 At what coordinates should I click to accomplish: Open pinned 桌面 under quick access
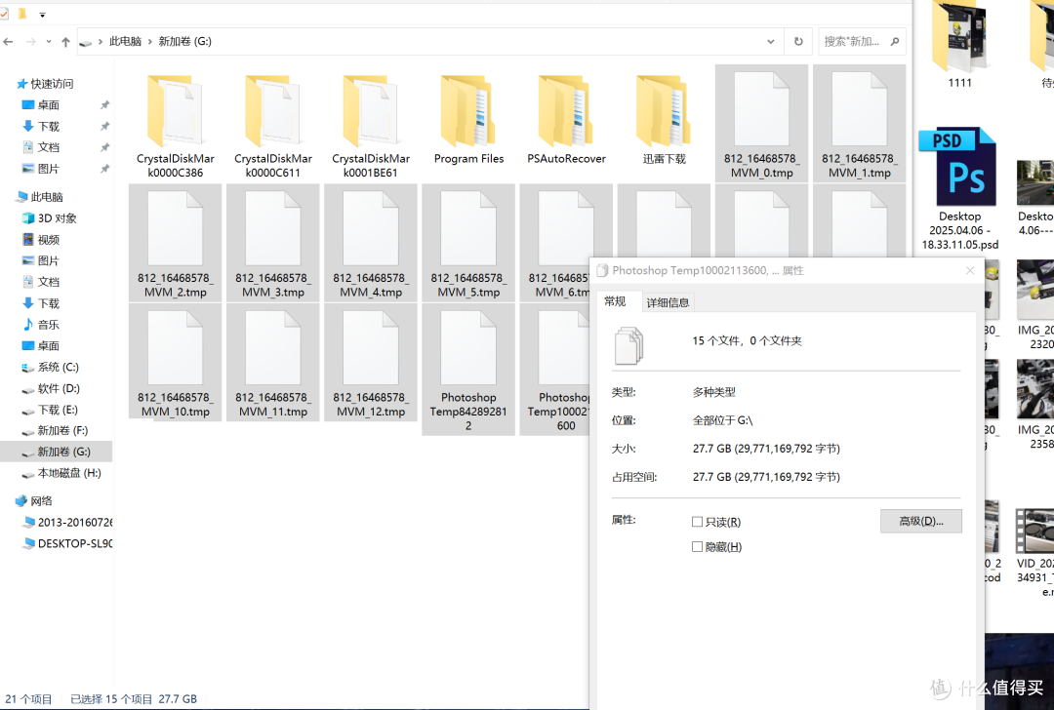49,105
